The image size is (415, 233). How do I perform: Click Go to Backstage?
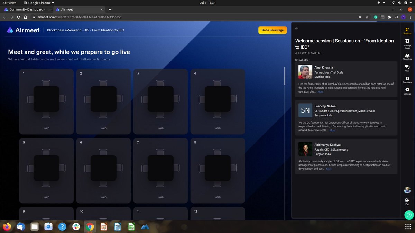click(x=273, y=30)
